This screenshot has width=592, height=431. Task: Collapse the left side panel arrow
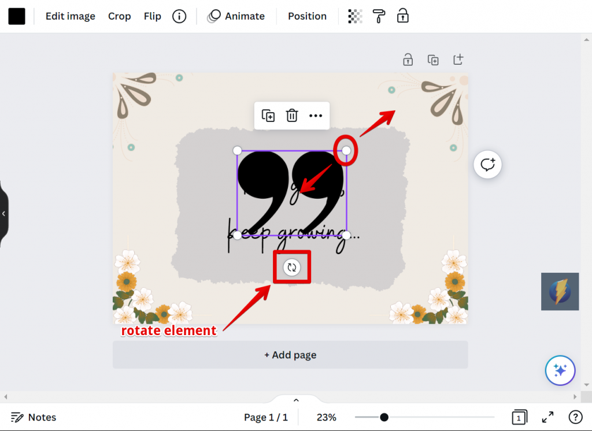point(3,214)
